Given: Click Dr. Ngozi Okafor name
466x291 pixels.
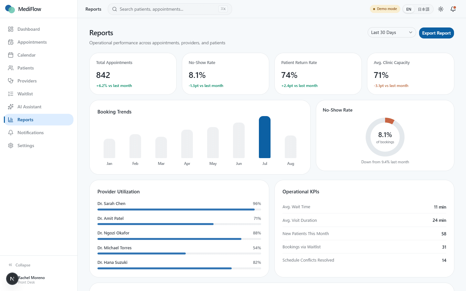Looking at the screenshot, I should pyautogui.click(x=113, y=233).
